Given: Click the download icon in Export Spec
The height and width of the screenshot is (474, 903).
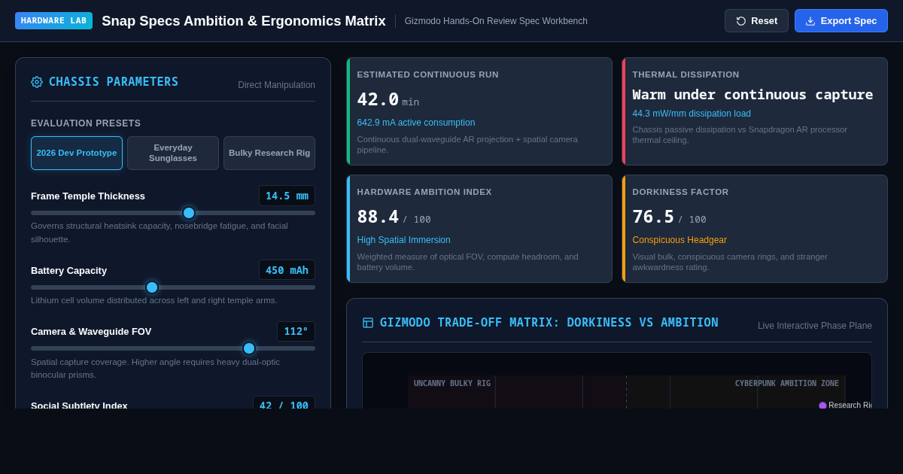Looking at the screenshot, I should (810, 21).
